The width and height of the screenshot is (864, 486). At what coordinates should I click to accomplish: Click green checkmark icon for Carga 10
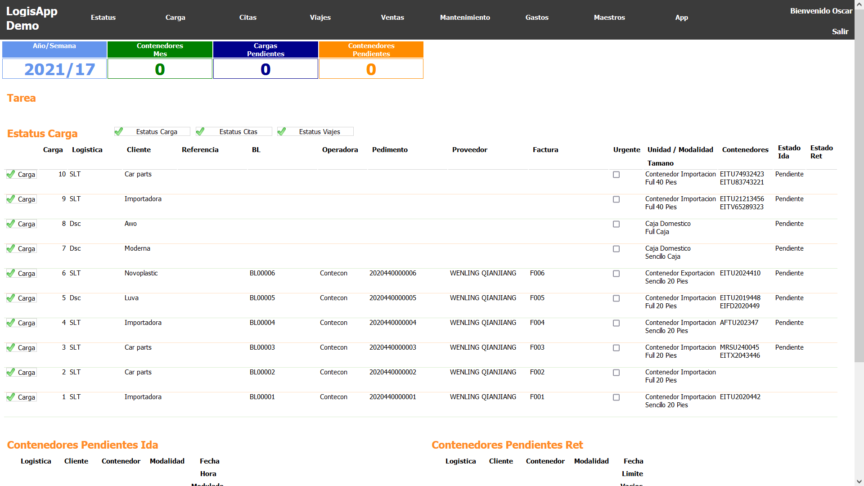pos(11,174)
